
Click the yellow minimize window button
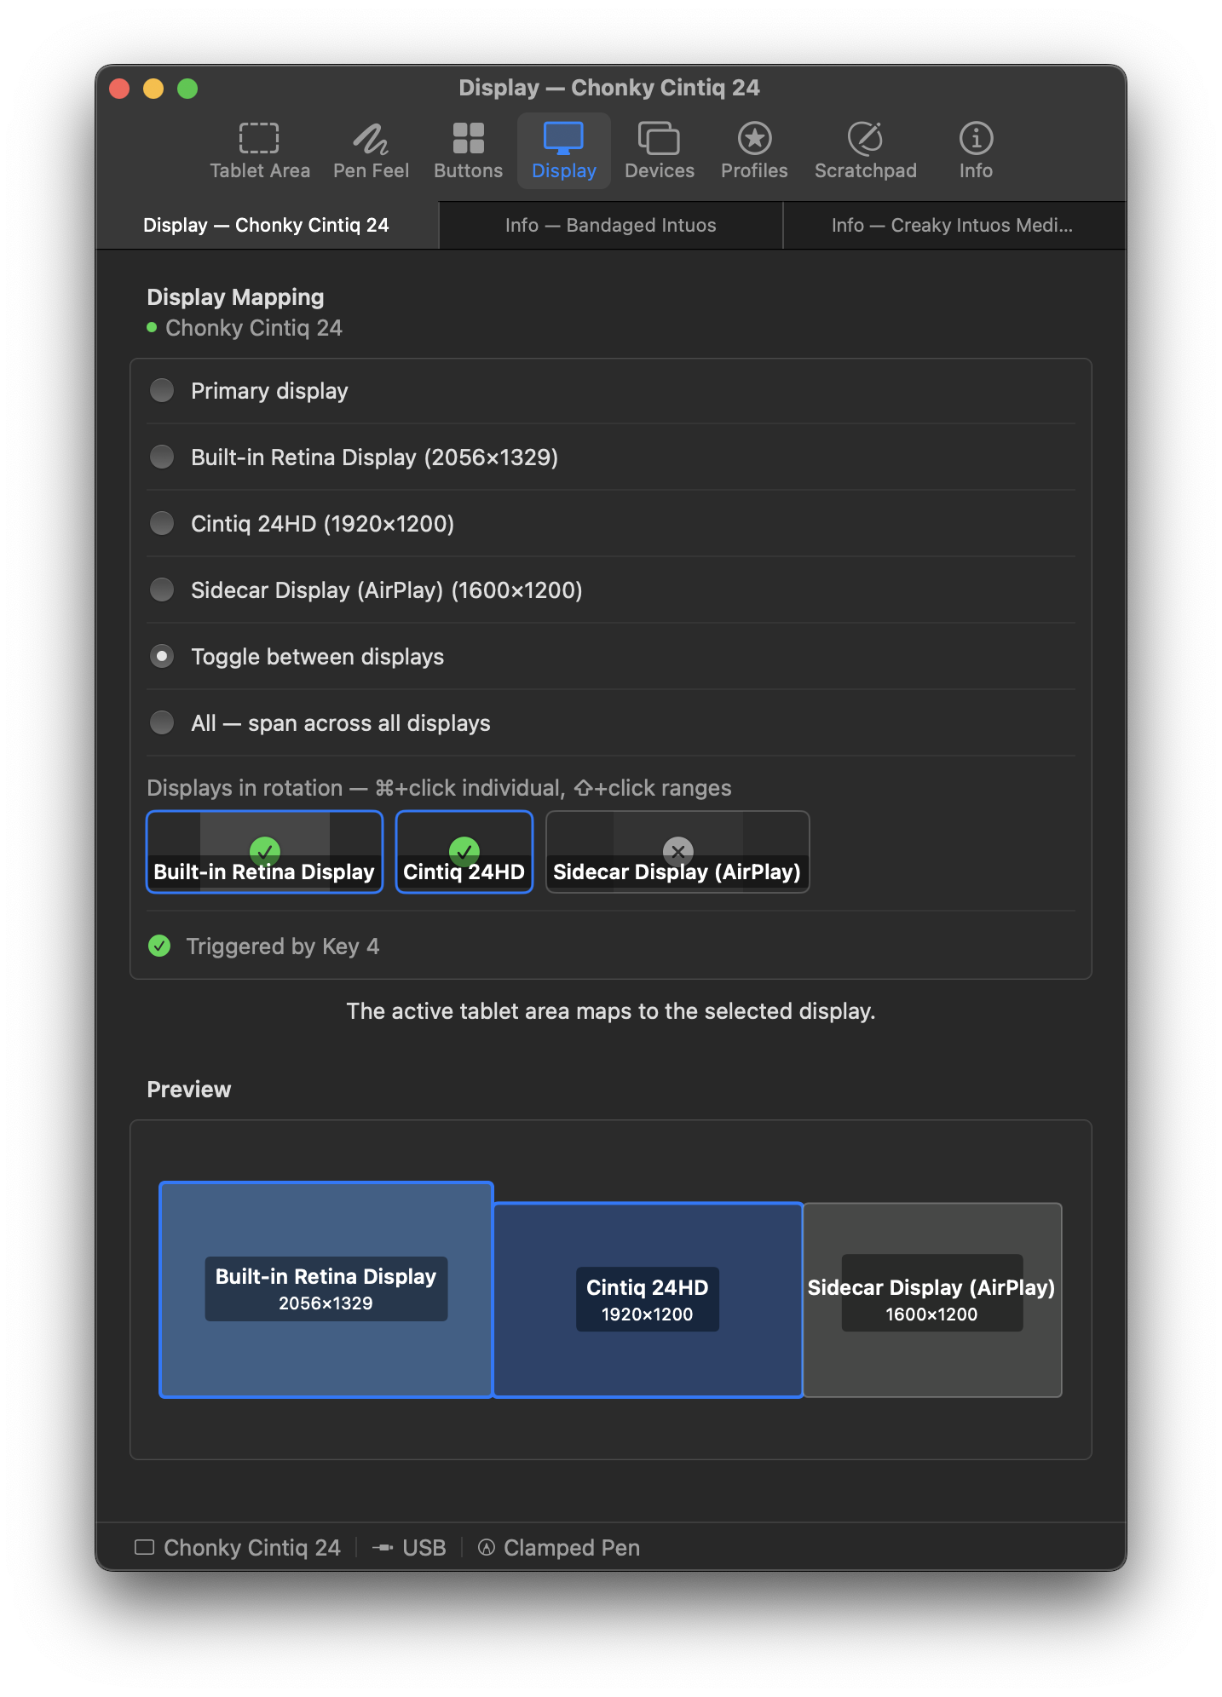pyautogui.click(x=153, y=89)
